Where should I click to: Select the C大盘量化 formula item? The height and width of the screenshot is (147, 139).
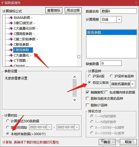[22, 55]
